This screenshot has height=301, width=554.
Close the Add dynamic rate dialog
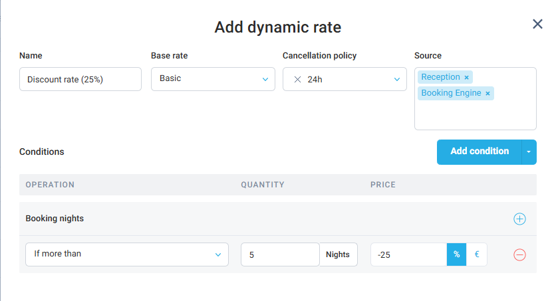537,24
